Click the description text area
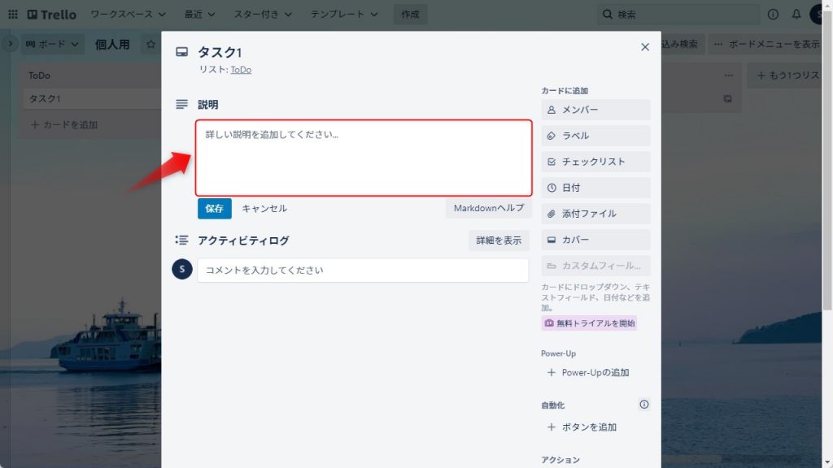The height and width of the screenshot is (468, 833). [x=364, y=158]
